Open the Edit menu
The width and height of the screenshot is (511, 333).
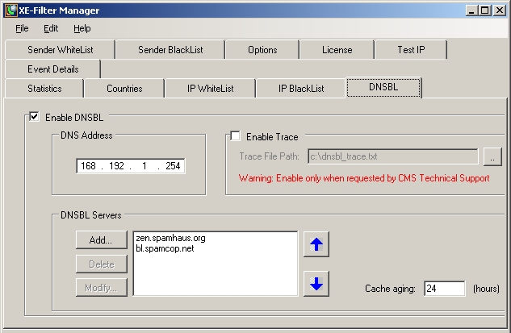tap(51, 28)
